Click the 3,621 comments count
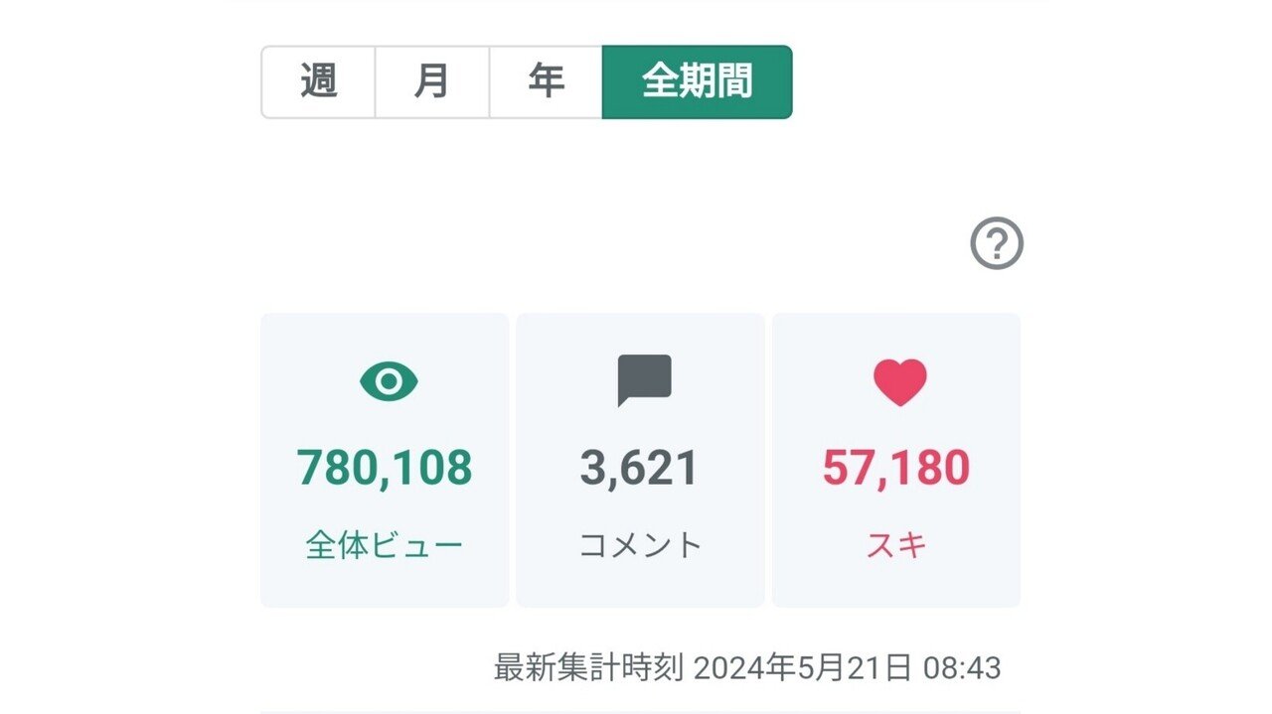 pos(639,468)
